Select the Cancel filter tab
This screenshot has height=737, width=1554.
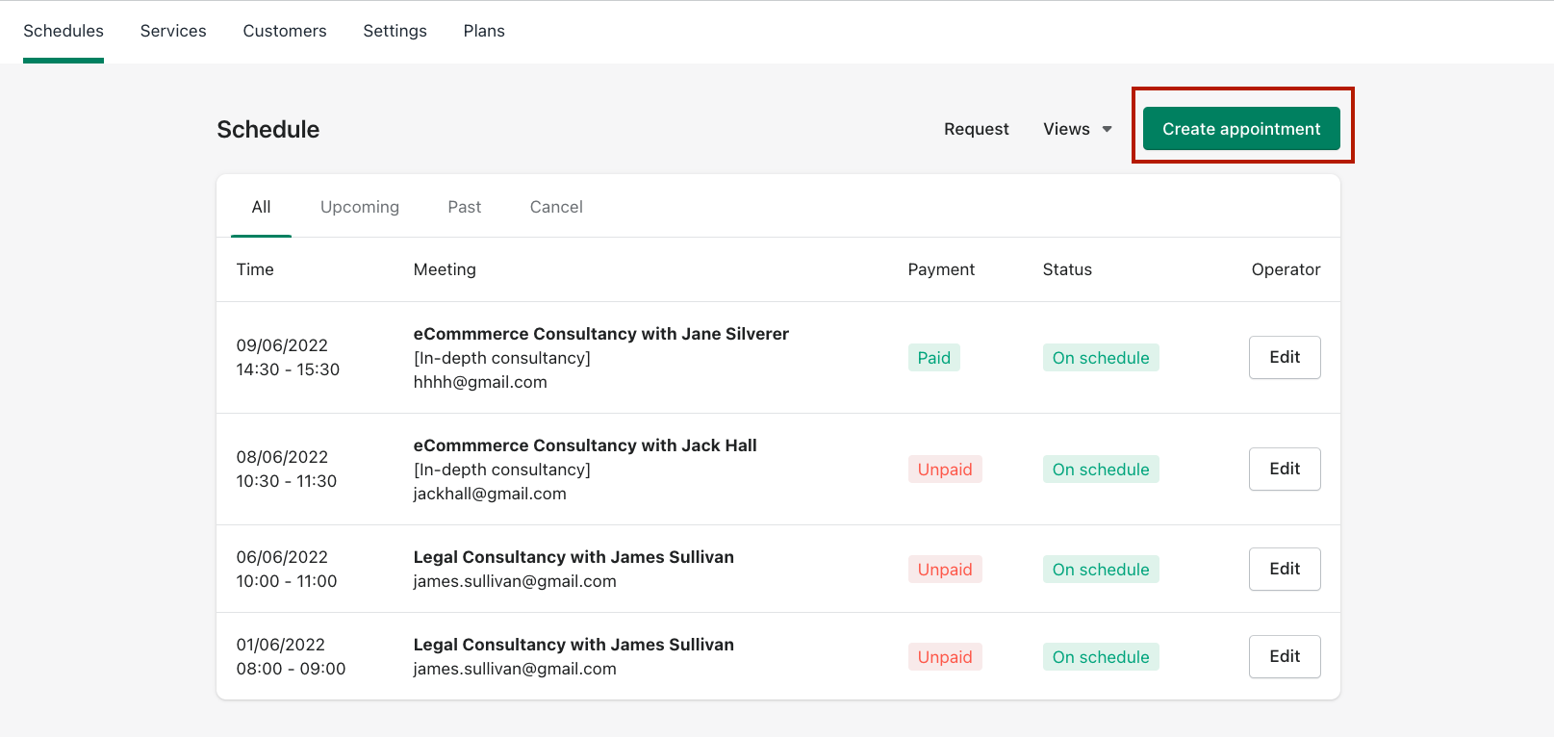pyautogui.click(x=556, y=207)
